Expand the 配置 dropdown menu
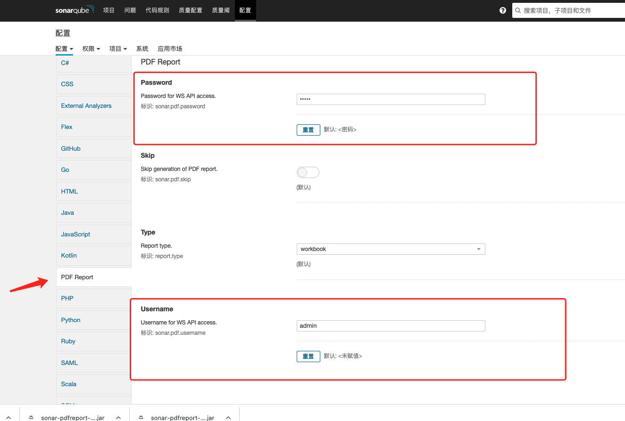This screenshot has height=421, width=625. (64, 49)
